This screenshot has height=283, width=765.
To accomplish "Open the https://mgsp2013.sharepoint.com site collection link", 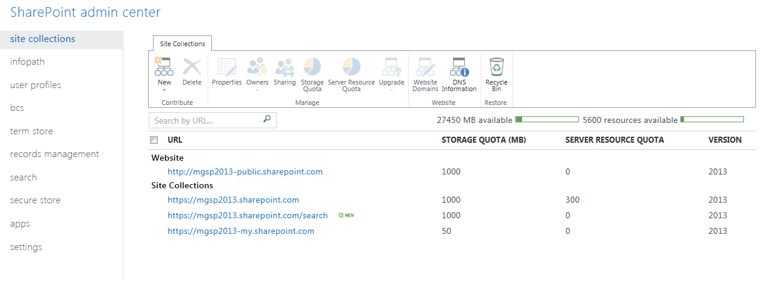I will tap(233, 200).
